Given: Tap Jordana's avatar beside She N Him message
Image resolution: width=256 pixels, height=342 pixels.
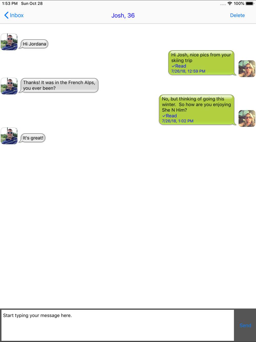Looking at the screenshot, I should coord(247,118).
